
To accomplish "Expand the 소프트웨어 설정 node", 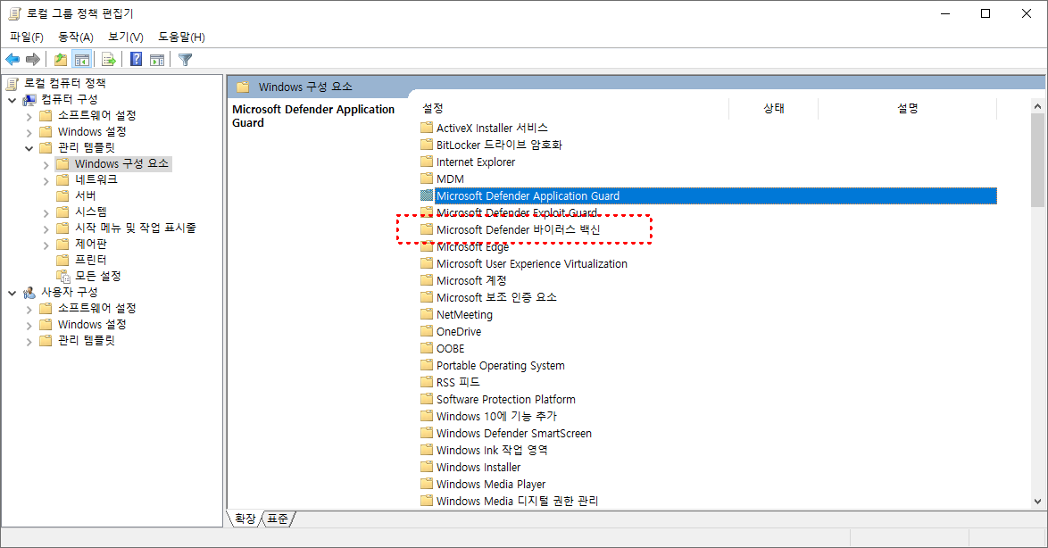I will pyautogui.click(x=28, y=114).
